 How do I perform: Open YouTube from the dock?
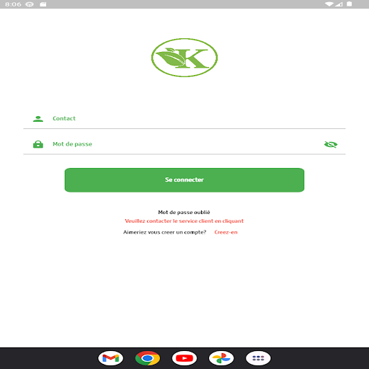coord(184,358)
